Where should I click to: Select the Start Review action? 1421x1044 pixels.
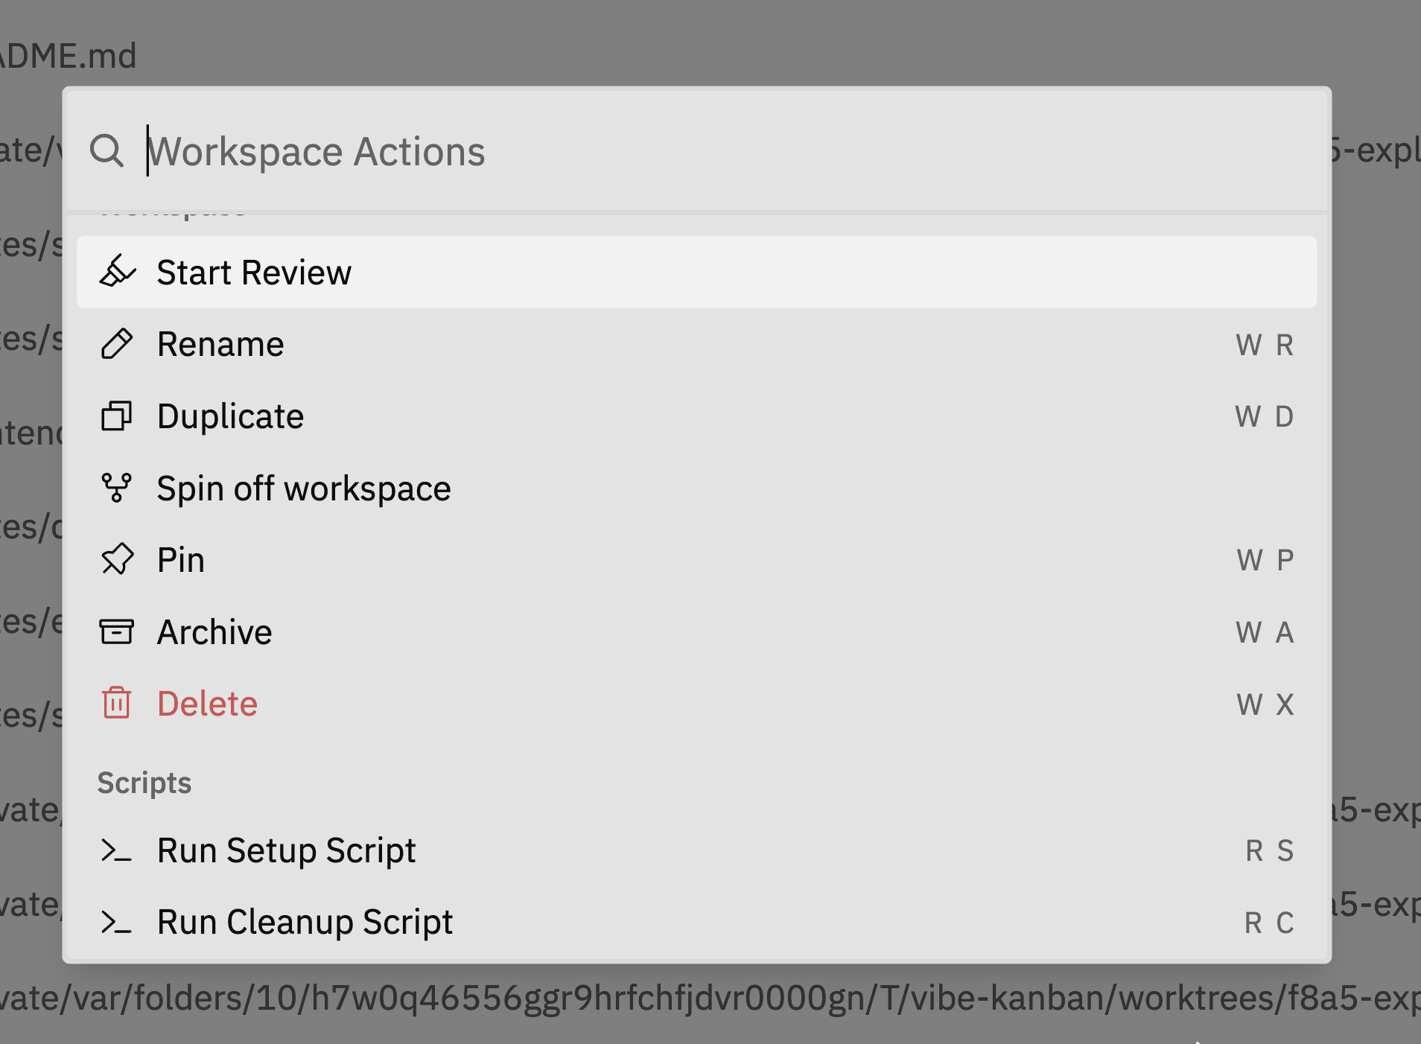coord(254,272)
